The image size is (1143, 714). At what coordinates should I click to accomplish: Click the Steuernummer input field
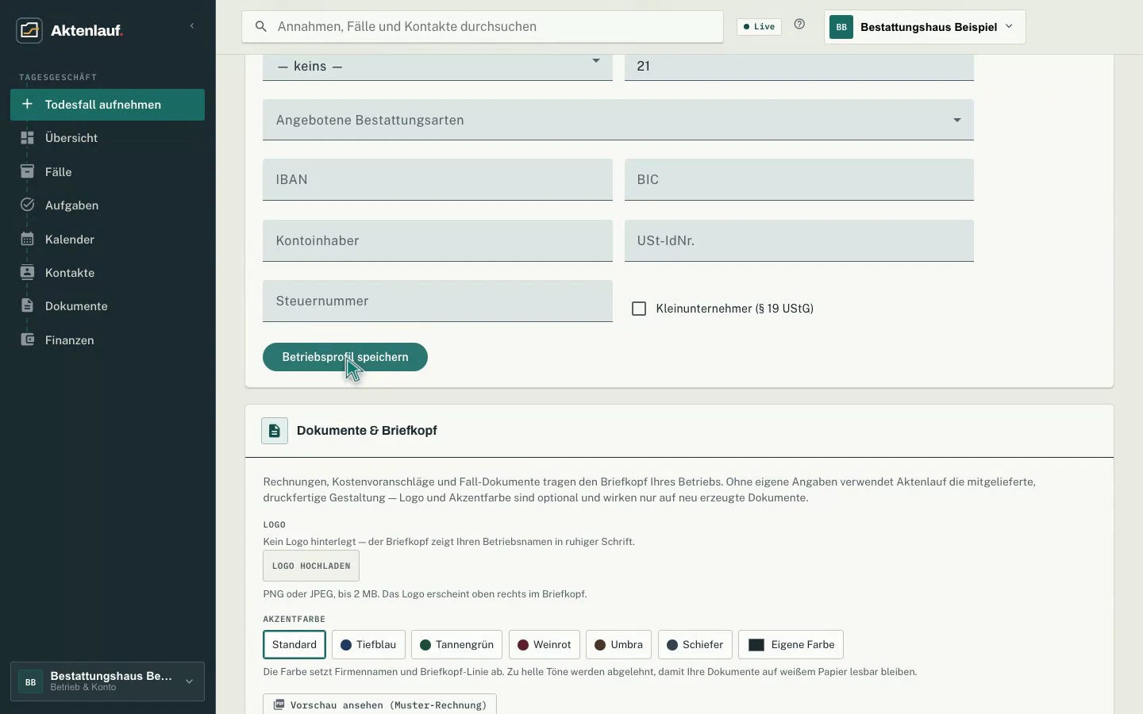click(437, 301)
